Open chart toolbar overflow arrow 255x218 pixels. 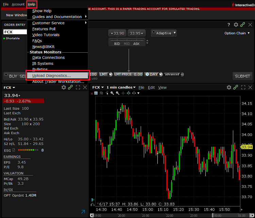(138, 93)
